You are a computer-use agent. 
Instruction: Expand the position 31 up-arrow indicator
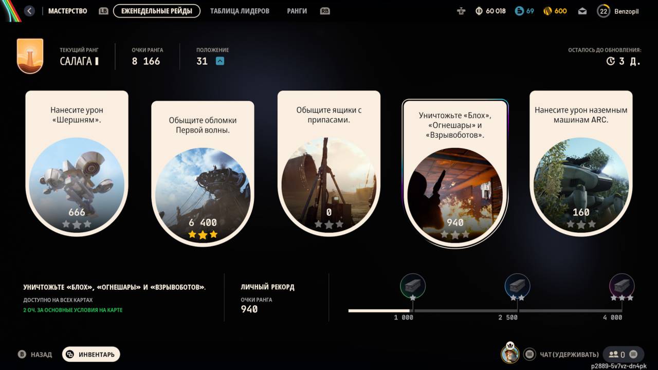point(220,61)
